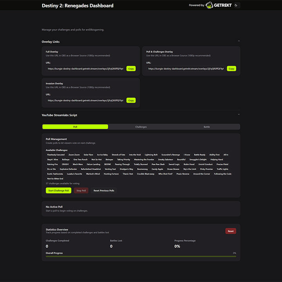Select the One Two Punch challenge tag
This screenshot has height=282, width=282.
pos(80,159)
